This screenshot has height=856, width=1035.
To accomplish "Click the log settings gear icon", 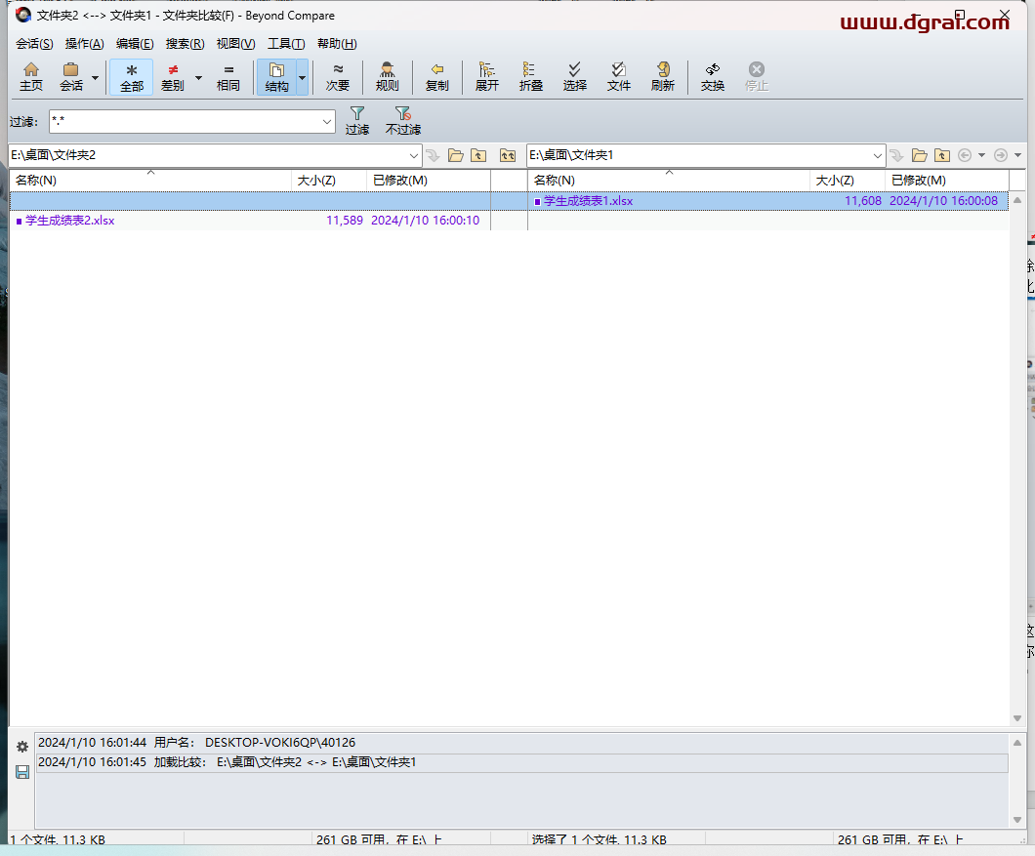I will [x=22, y=747].
